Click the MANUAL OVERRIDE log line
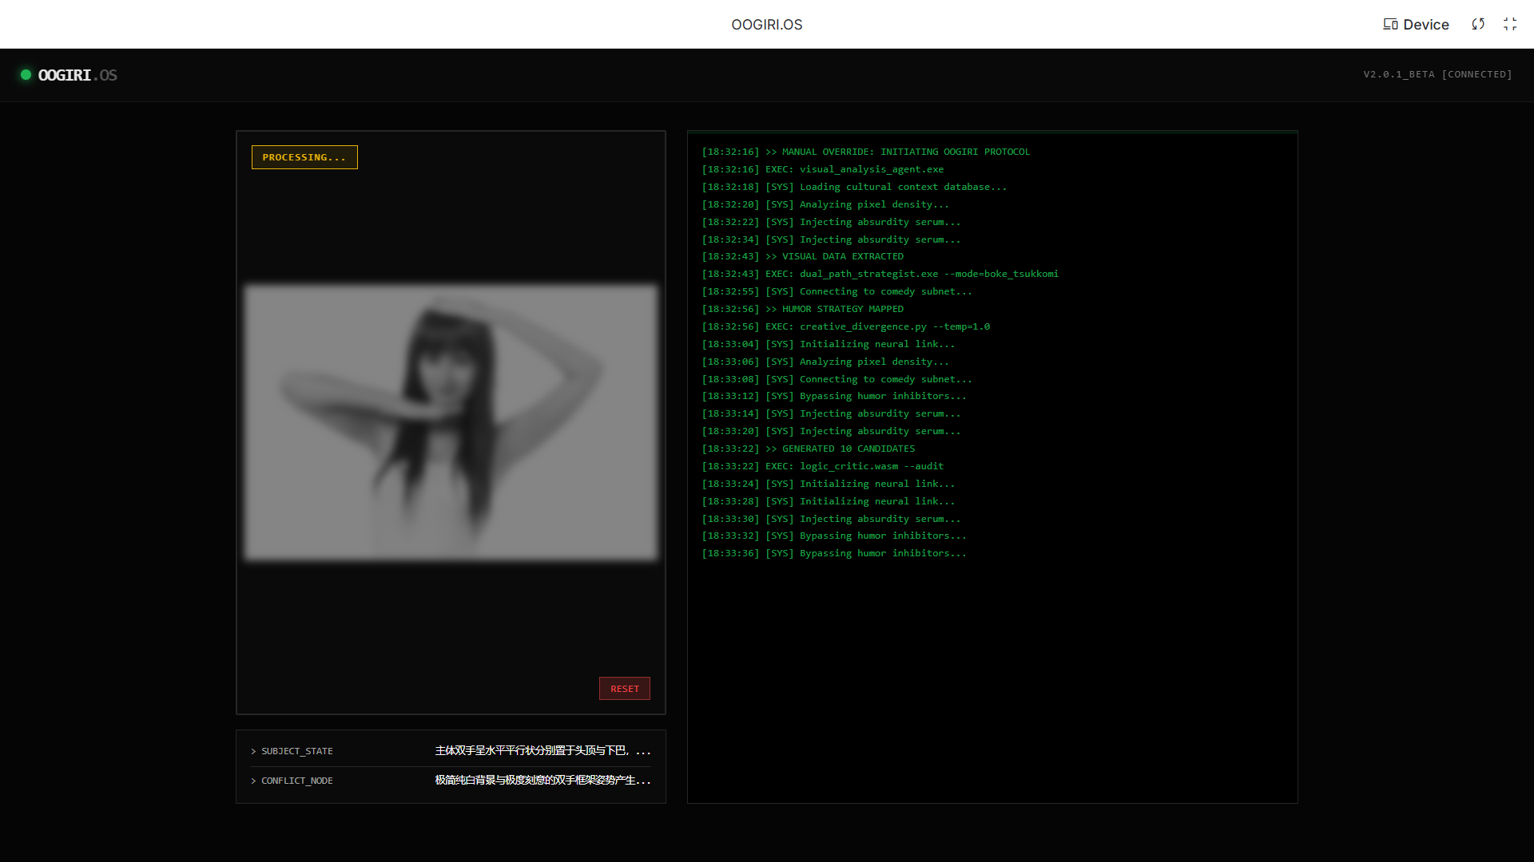 865,152
